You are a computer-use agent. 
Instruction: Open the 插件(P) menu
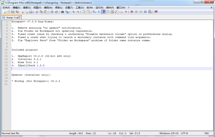coord(110,7)
